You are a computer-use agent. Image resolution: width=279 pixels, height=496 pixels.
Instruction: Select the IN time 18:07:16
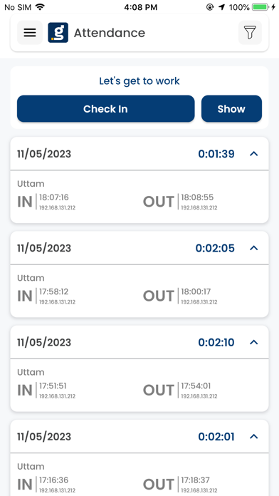coord(53,197)
